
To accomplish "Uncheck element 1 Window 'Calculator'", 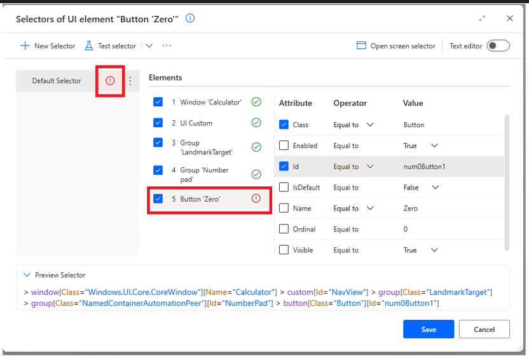I will [158, 102].
